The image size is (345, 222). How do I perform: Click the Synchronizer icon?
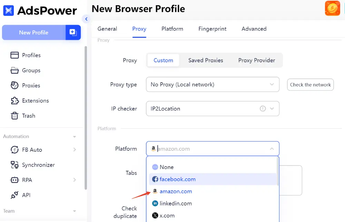click(x=14, y=165)
